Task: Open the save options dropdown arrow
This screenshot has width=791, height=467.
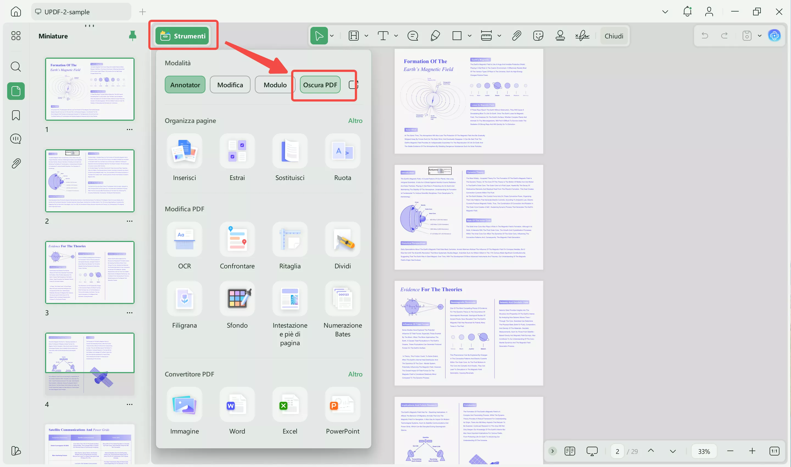Action: coord(759,36)
